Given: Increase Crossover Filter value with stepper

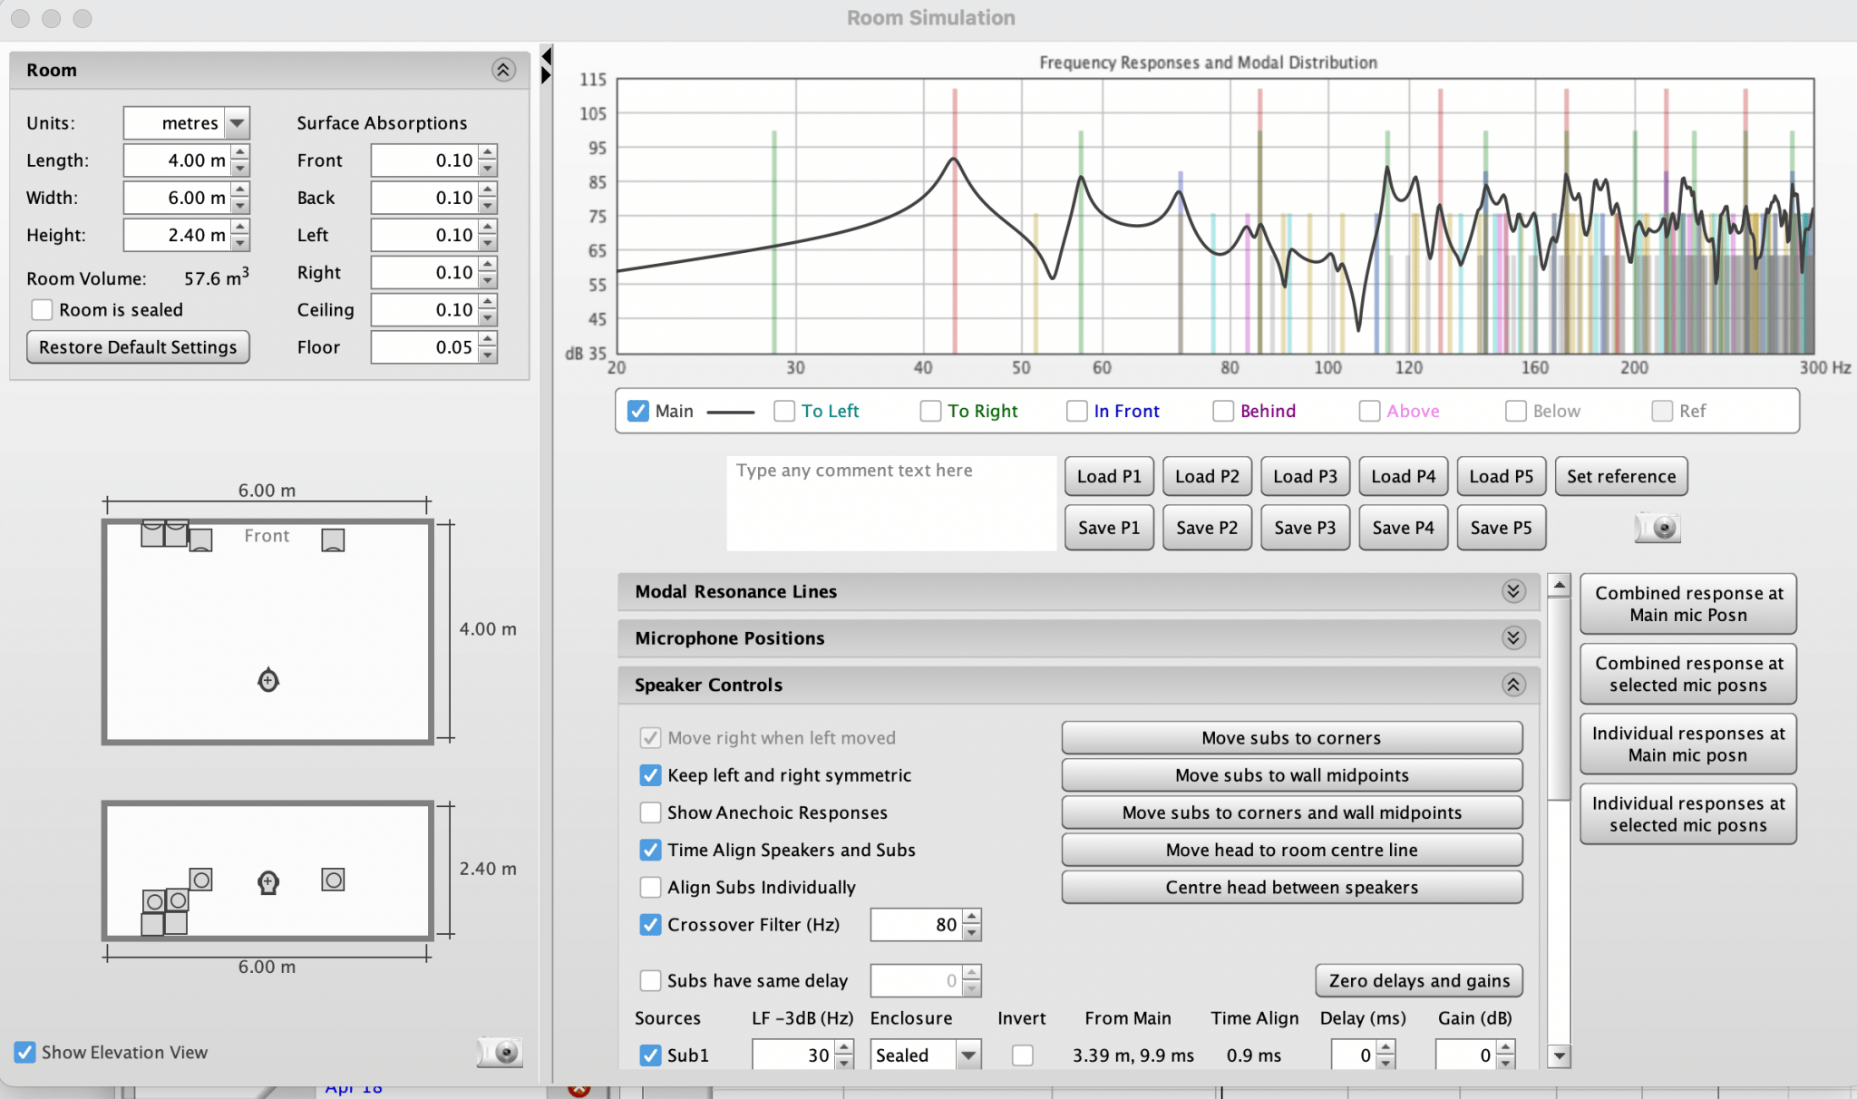Looking at the screenshot, I should point(972,917).
